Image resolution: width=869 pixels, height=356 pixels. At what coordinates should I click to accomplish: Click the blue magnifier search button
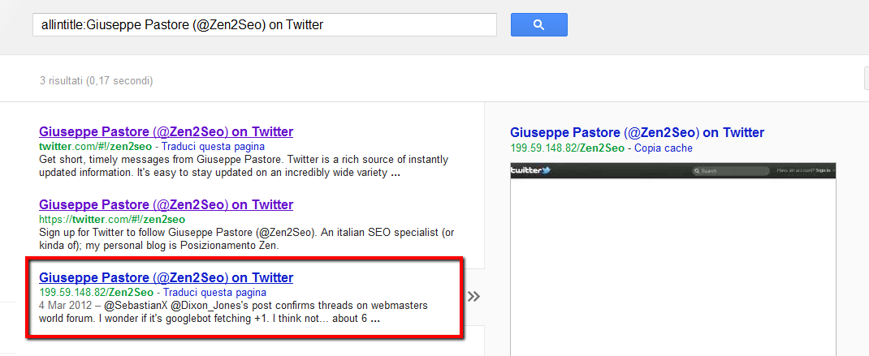pyautogui.click(x=538, y=25)
